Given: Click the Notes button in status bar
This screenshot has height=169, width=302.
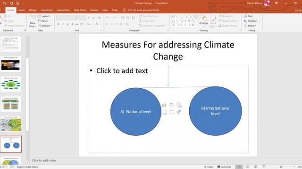Looking at the screenshot, I should [209, 167].
